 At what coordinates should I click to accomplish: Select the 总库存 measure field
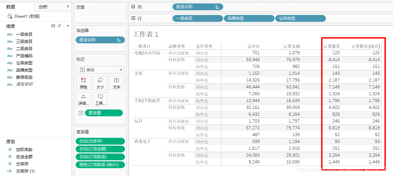[x=22, y=164]
